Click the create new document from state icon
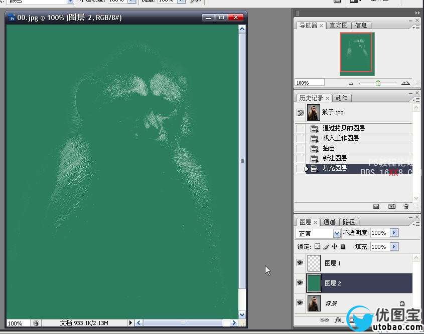 [376, 207]
